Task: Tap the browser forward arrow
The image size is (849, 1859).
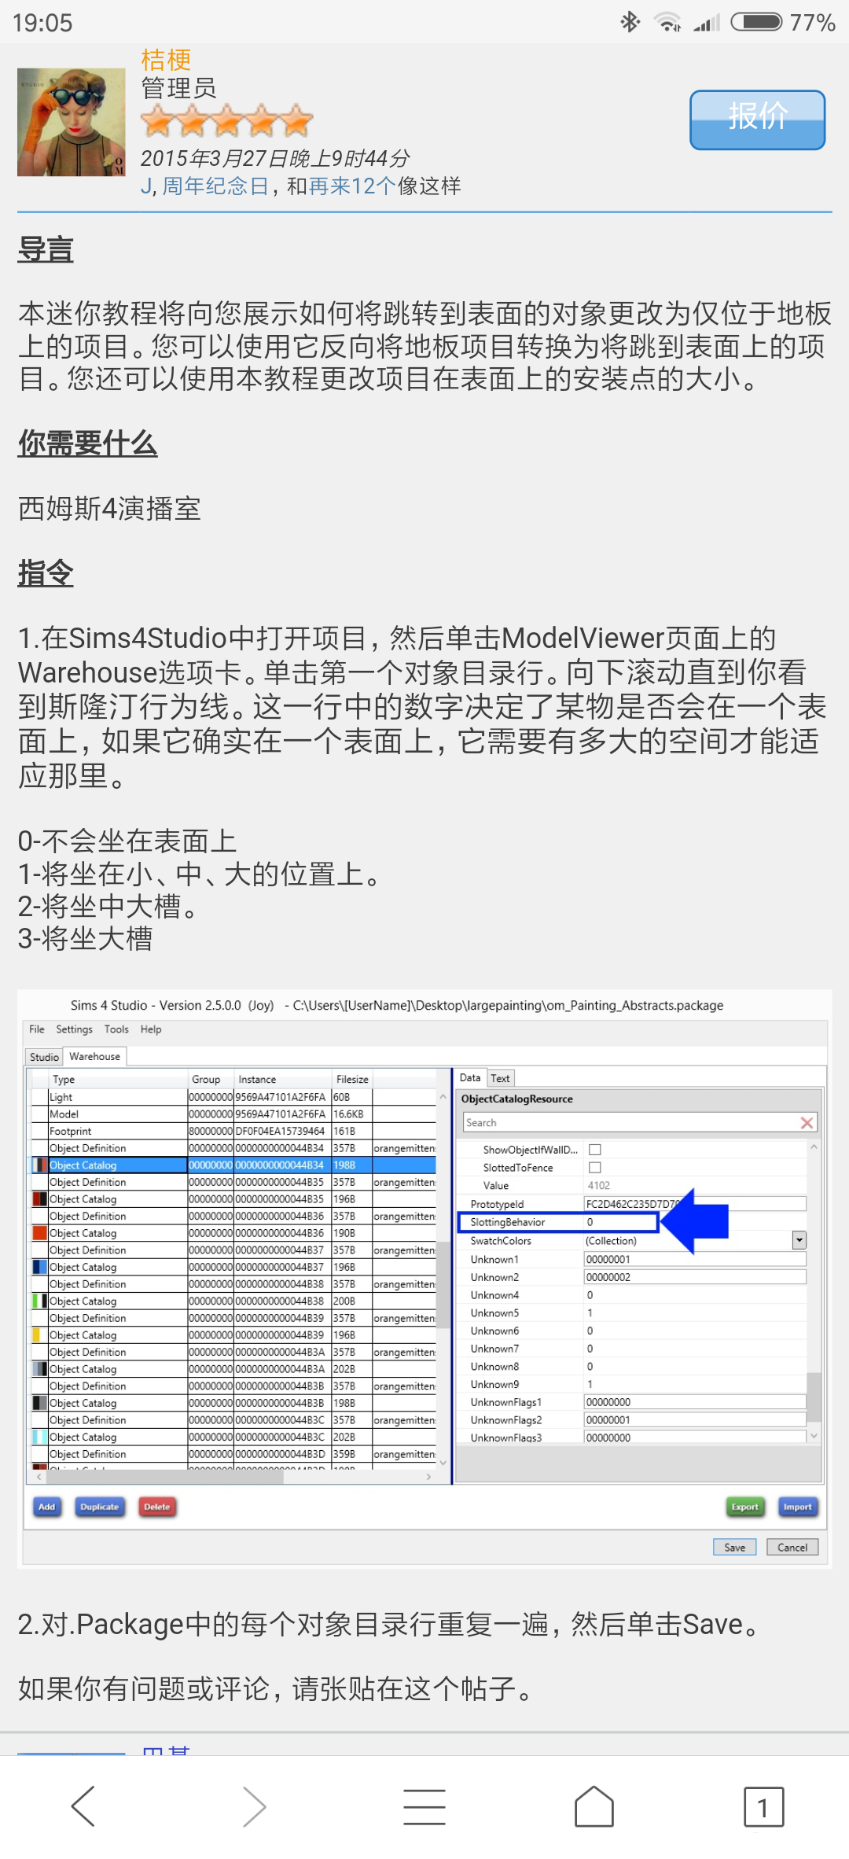Action: tap(253, 1806)
